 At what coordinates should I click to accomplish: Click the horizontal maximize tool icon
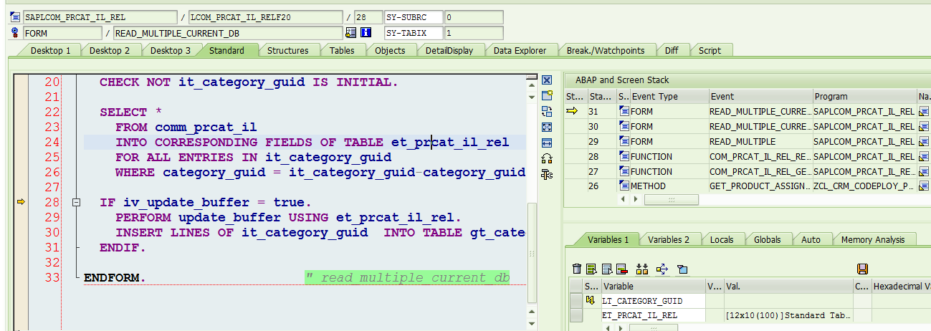point(547,143)
